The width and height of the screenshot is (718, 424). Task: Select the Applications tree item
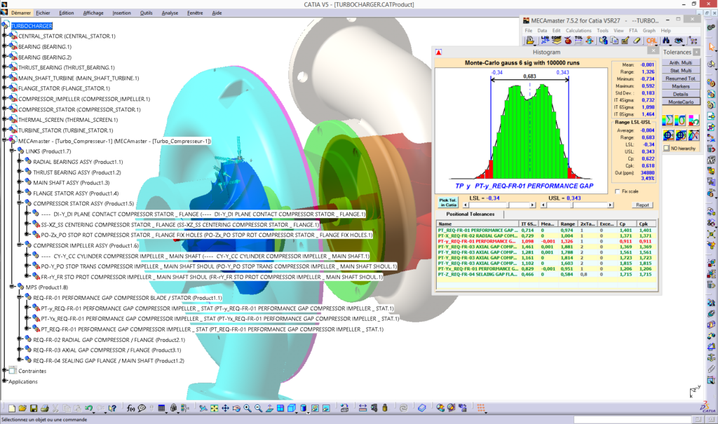[23, 381]
